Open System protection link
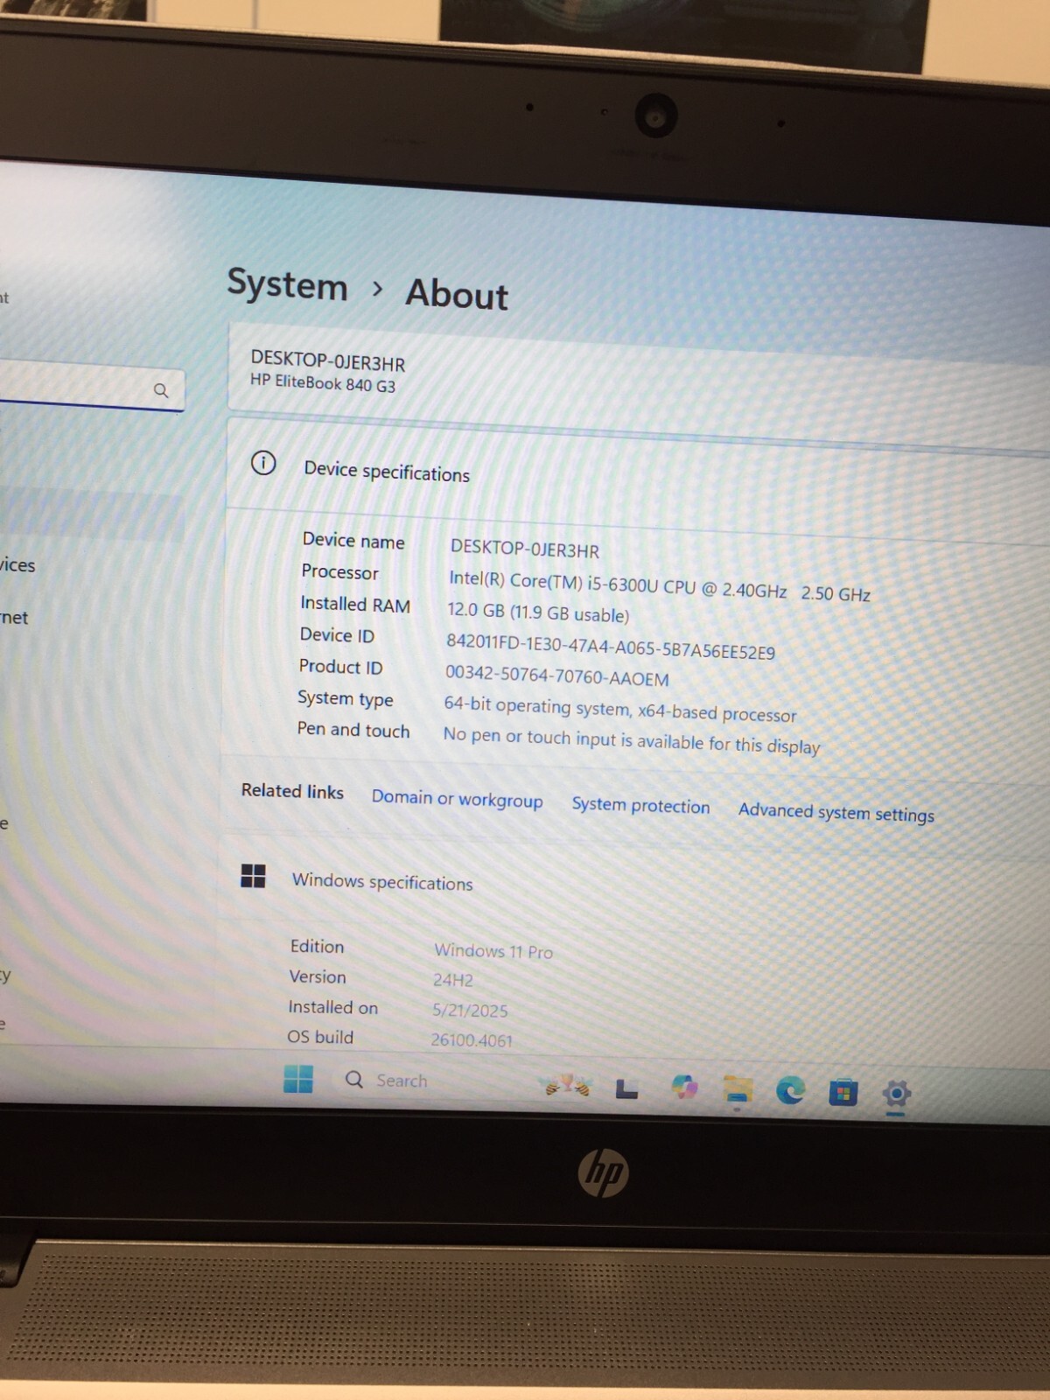This screenshot has width=1050, height=1400. coord(640,805)
